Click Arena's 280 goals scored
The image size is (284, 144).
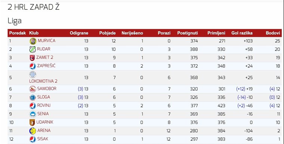194,131
